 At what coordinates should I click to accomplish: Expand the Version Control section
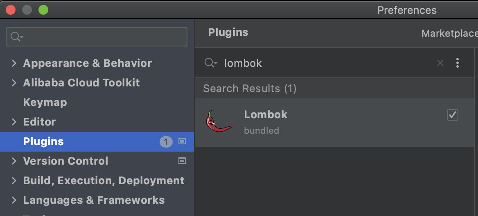(14, 161)
